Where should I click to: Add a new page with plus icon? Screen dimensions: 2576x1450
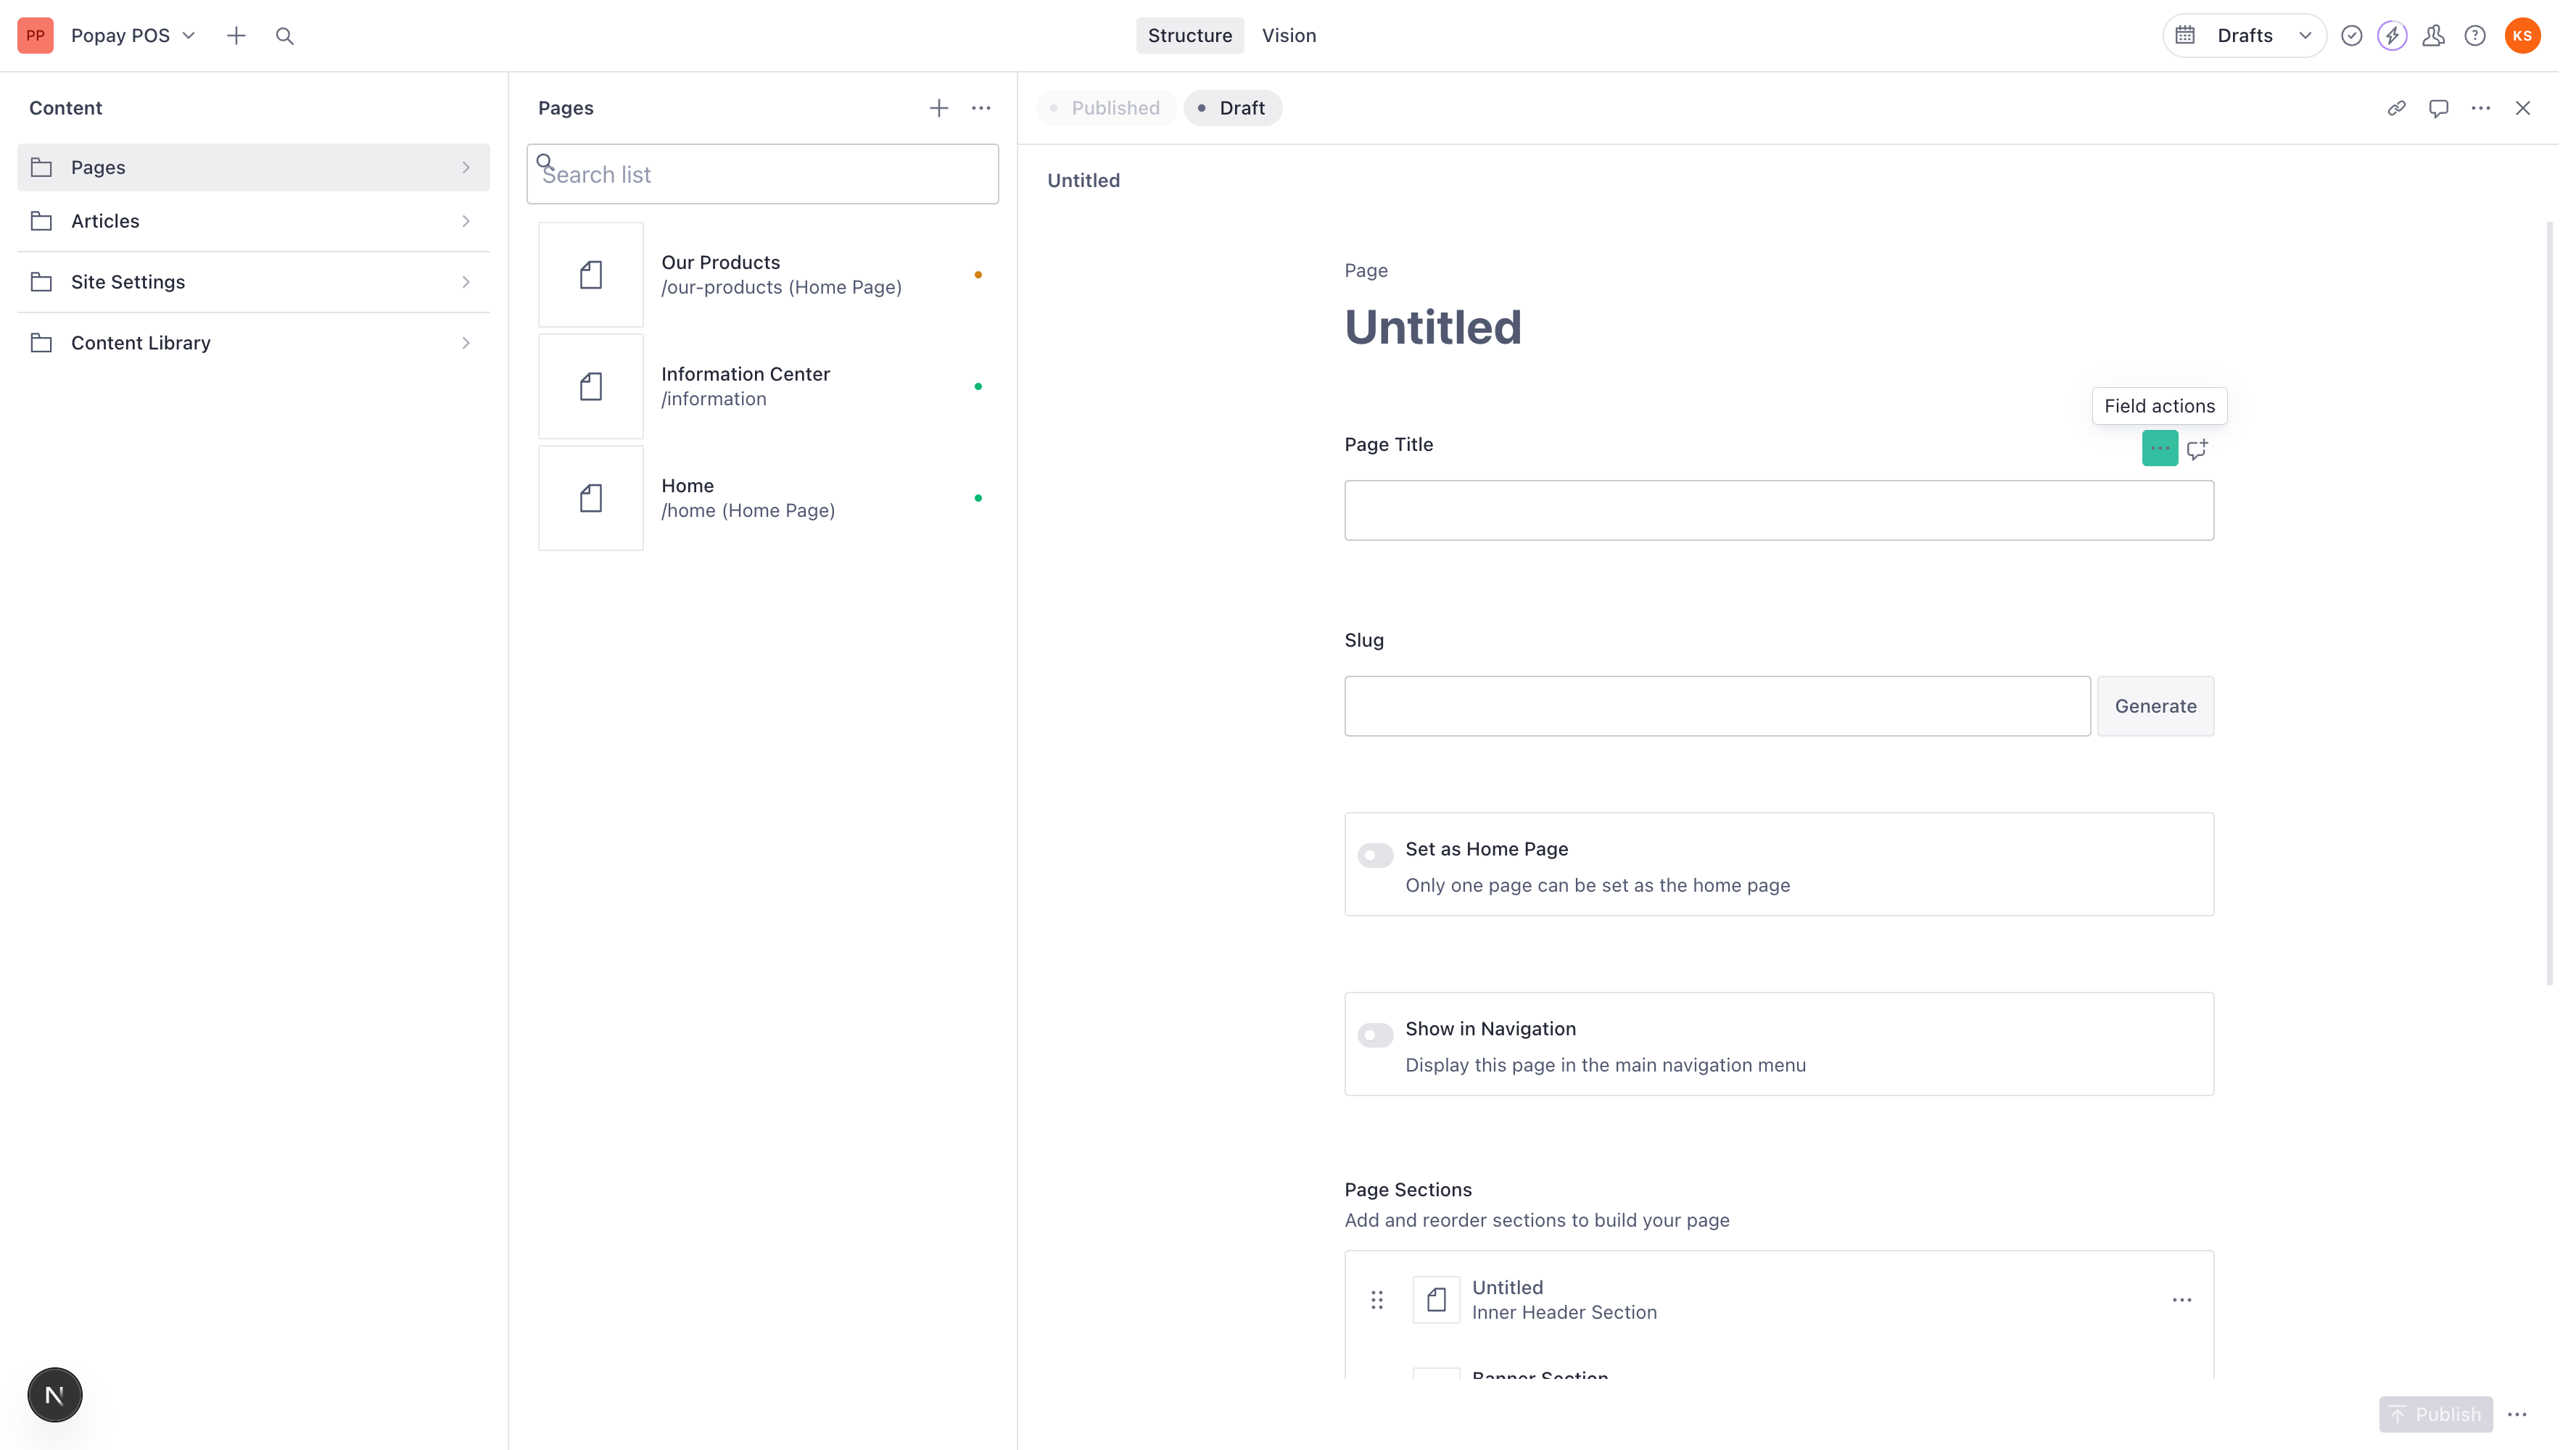[x=938, y=108]
